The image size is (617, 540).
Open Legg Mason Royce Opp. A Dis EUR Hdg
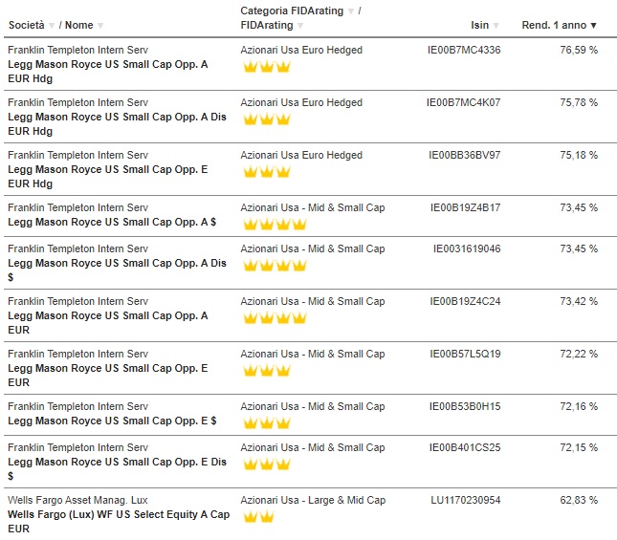[117, 124]
